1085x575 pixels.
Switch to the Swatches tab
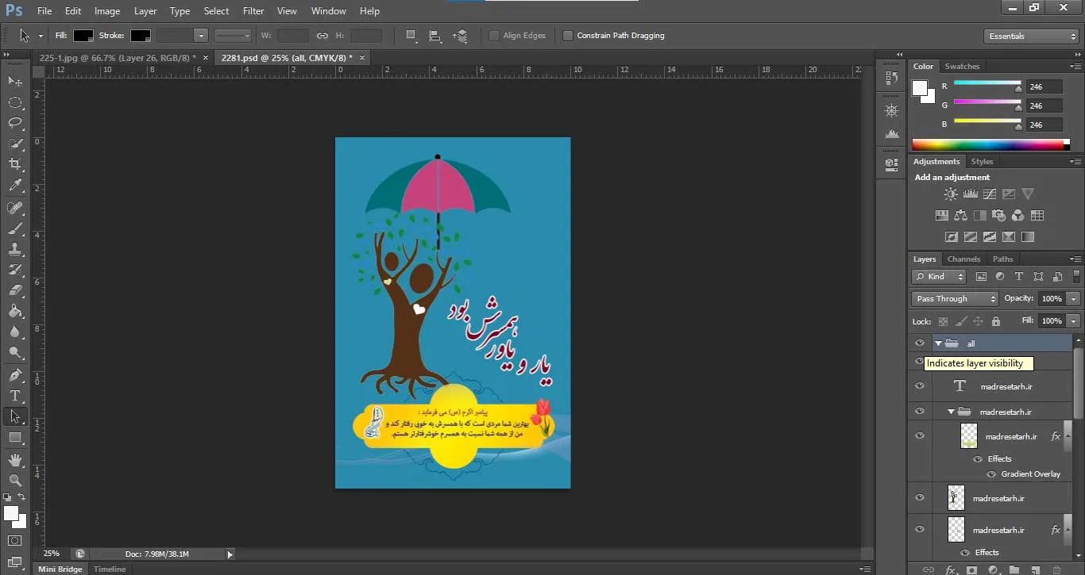[x=962, y=67]
